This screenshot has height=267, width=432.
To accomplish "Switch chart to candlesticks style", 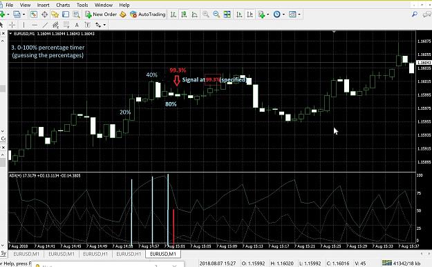I will [x=184, y=14].
